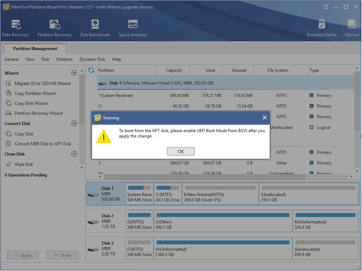The image size is (362, 271).
Task: Start the Space Analyzer
Action: coord(133,28)
